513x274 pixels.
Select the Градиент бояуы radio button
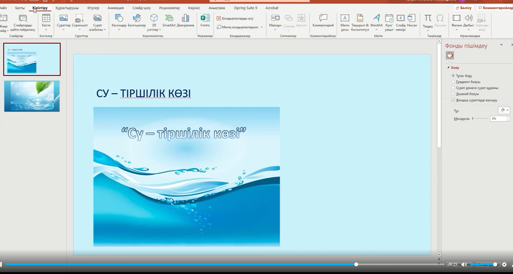pos(453,82)
